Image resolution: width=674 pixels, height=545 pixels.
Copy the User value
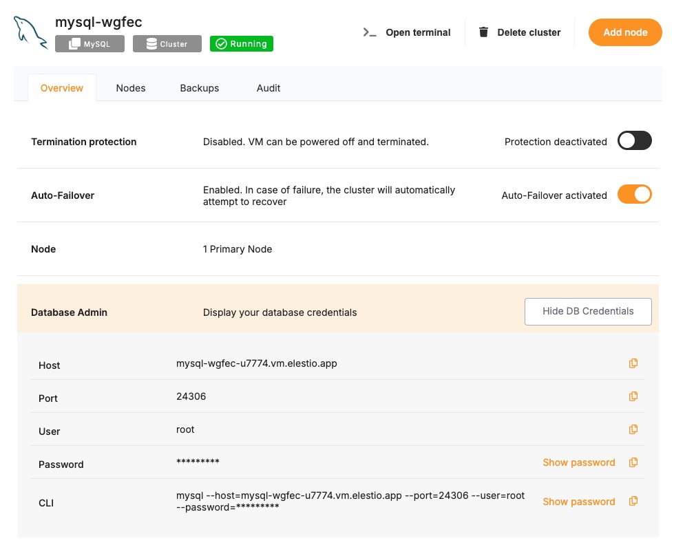click(x=633, y=429)
